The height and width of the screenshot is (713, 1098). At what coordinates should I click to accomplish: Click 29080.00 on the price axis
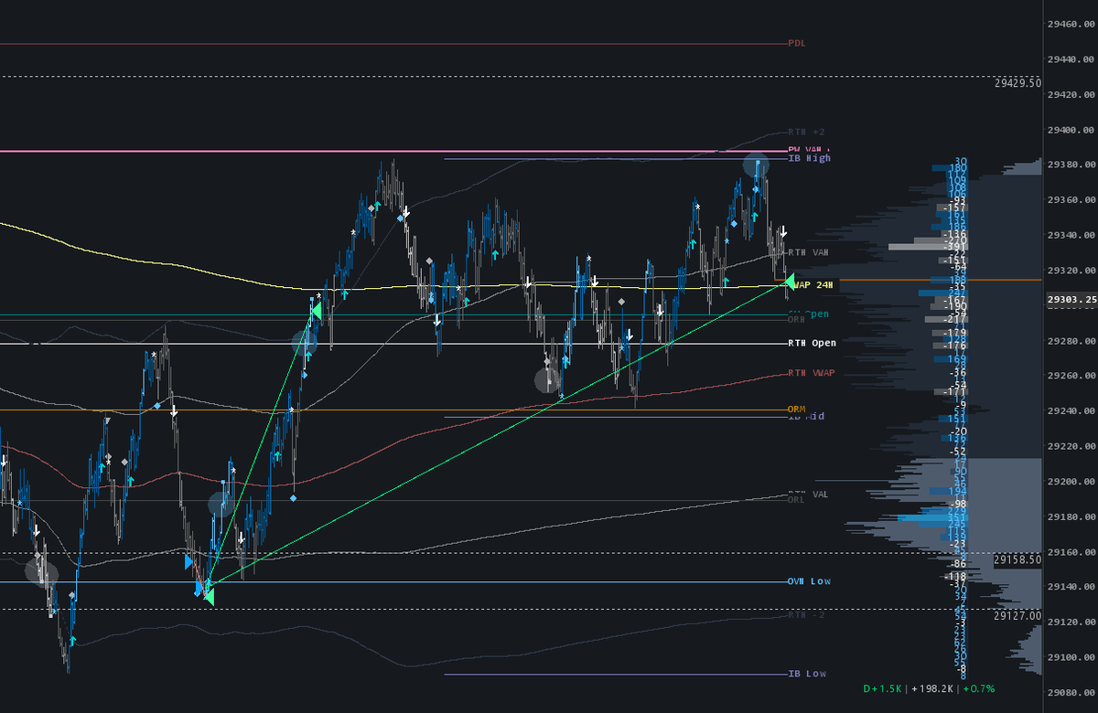1072,693
